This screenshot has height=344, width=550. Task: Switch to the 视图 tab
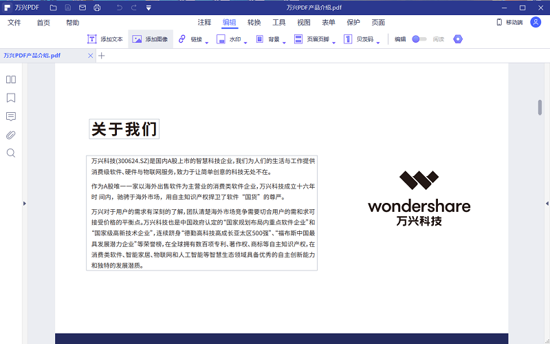click(304, 23)
